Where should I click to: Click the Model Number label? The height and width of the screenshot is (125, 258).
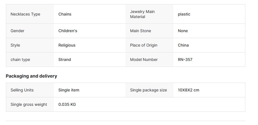point(144,60)
